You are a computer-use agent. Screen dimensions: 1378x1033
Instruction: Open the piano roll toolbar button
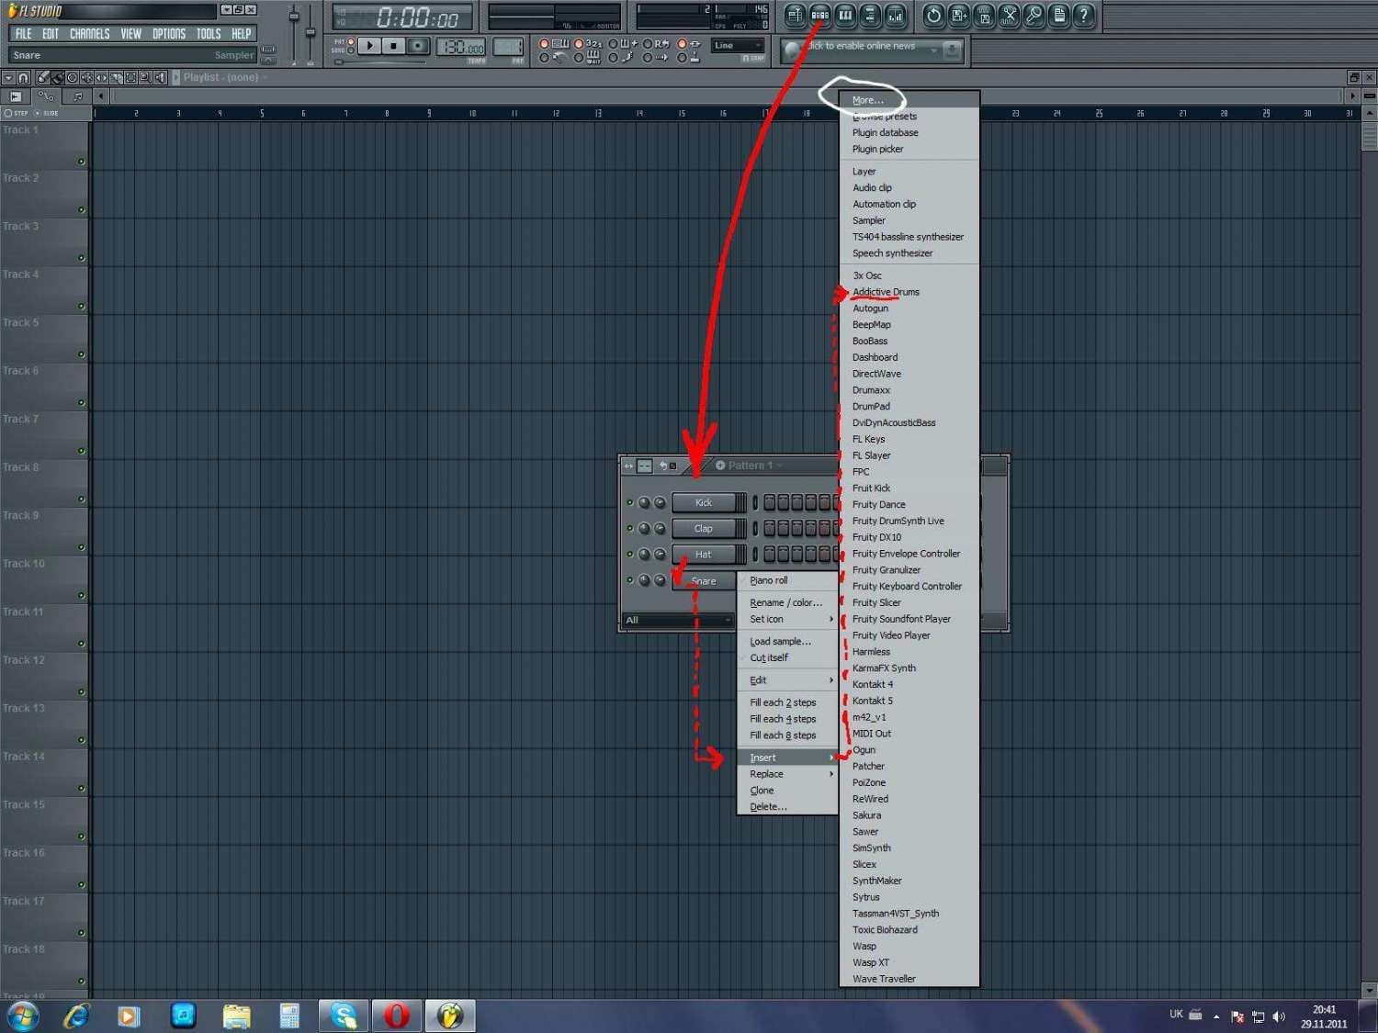(845, 16)
